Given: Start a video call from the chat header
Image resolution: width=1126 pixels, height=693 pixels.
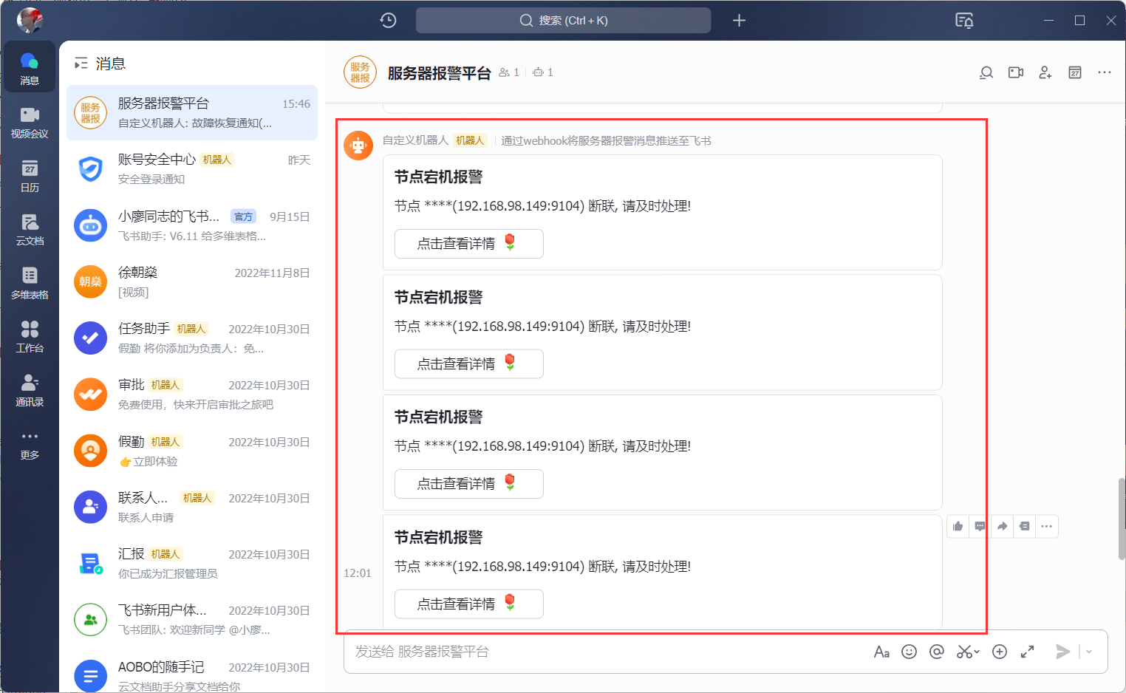Looking at the screenshot, I should [x=1016, y=72].
